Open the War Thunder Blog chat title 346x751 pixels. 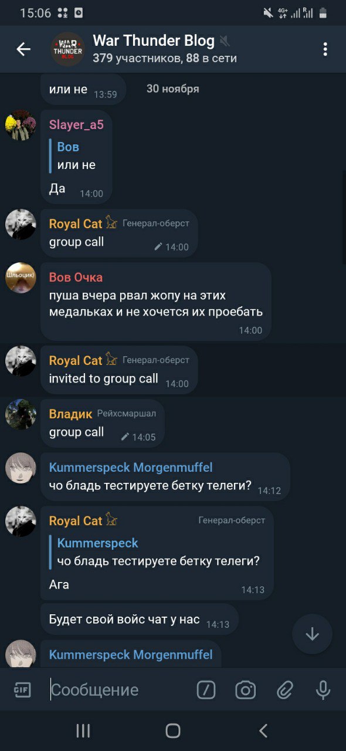154,40
